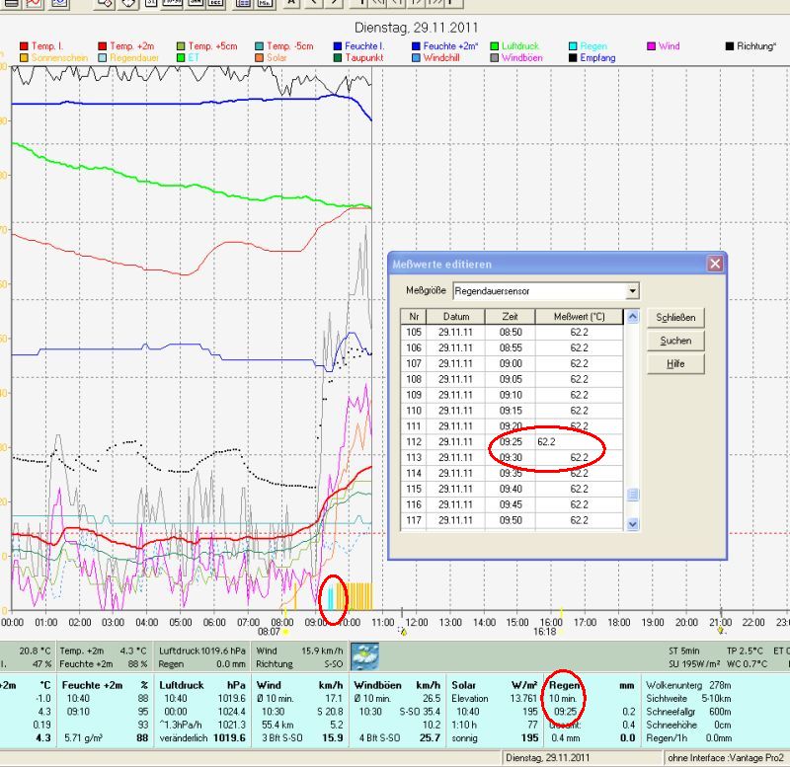790x767 pixels.
Task: Select the 09:25 Meßwert cell being edited
Action: tap(579, 442)
